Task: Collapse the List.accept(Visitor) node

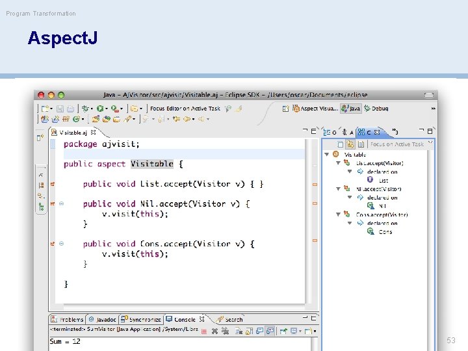Action: pos(338,163)
